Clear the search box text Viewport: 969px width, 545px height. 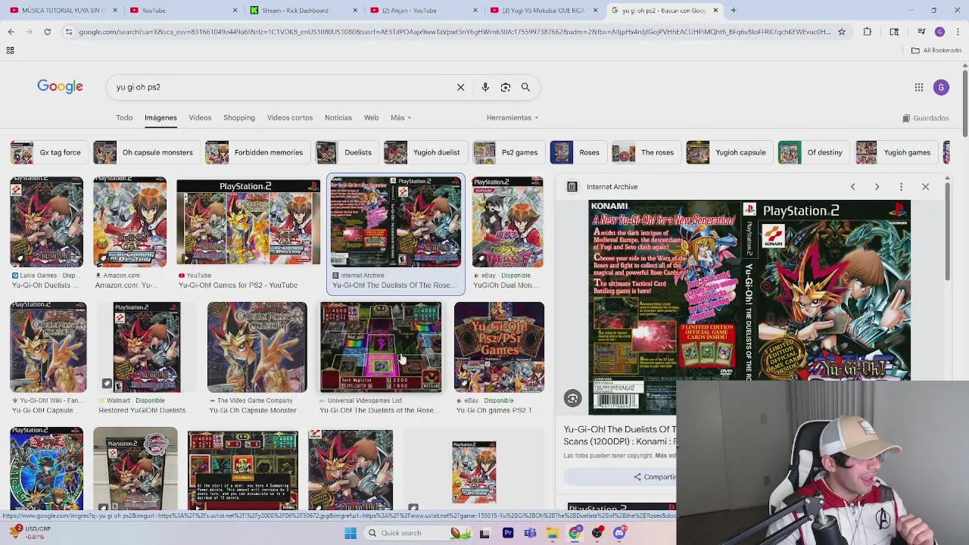[460, 87]
